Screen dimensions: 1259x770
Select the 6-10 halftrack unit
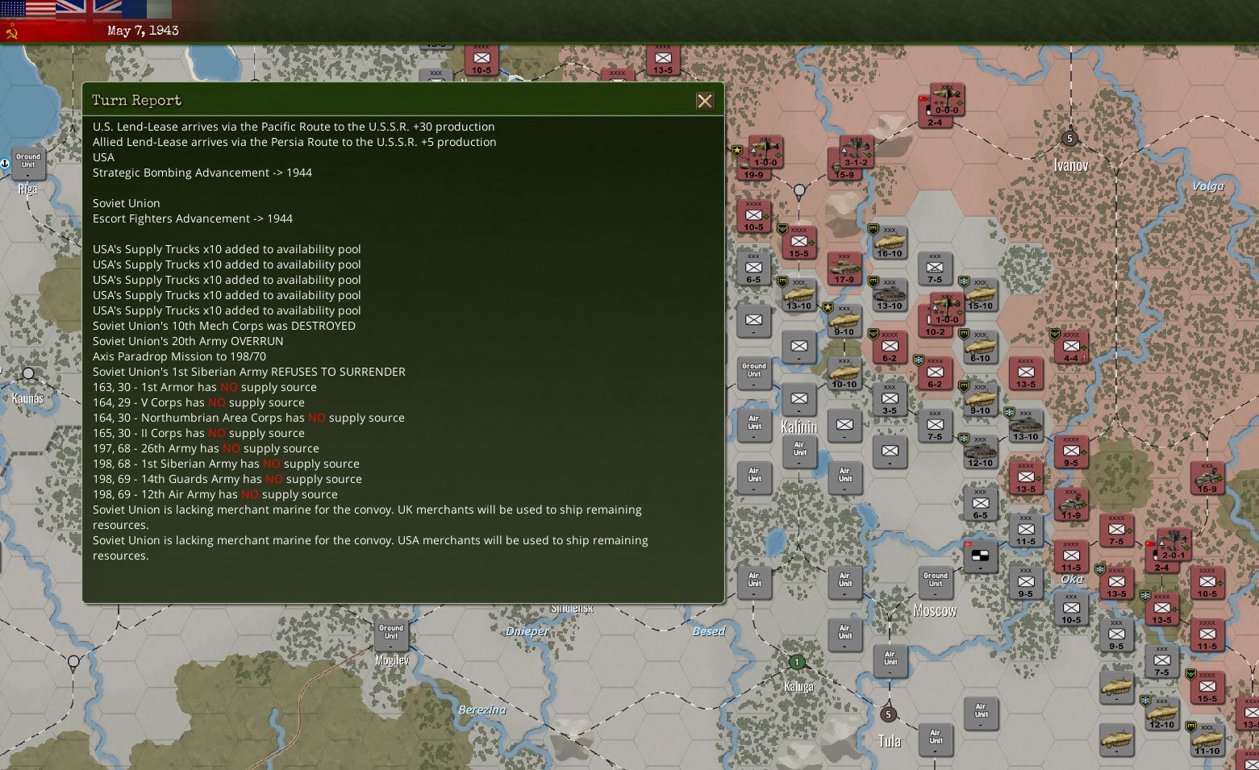coord(980,347)
